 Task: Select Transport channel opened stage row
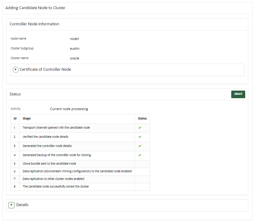tap(80, 128)
